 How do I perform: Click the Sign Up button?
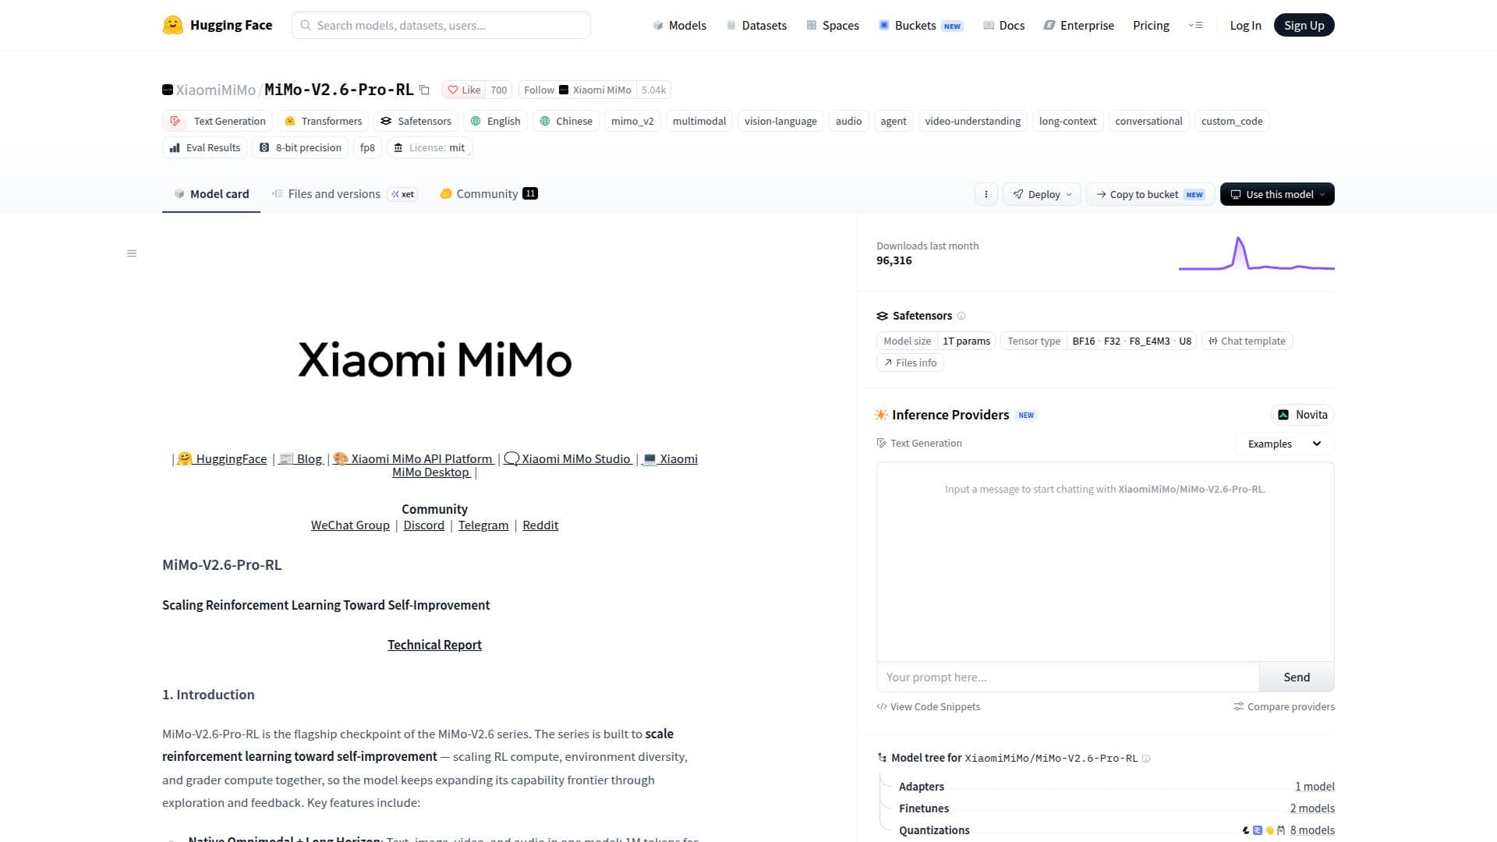[x=1304, y=25]
